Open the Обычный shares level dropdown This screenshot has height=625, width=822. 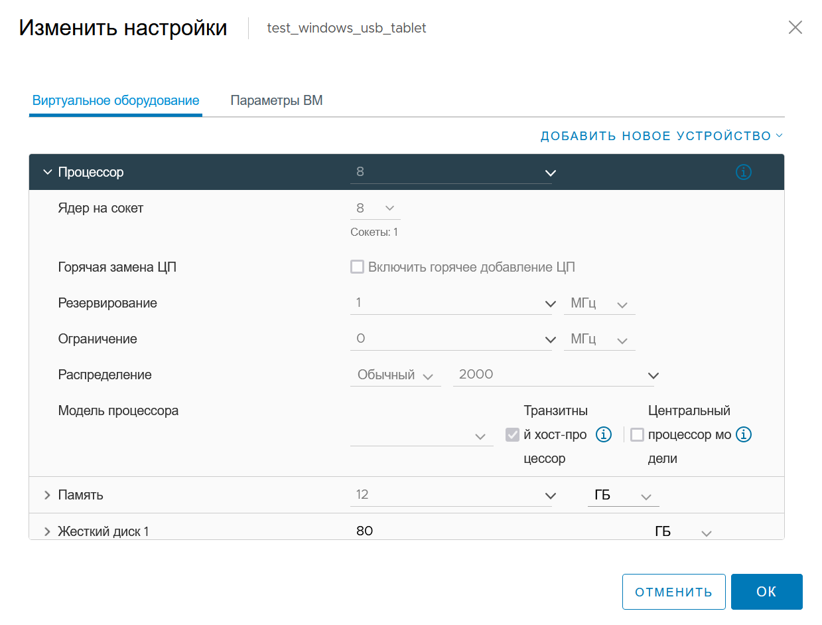coord(395,375)
